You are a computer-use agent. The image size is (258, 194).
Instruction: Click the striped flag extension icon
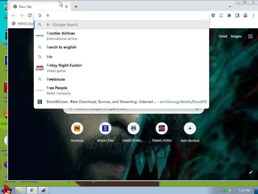click(221, 15)
